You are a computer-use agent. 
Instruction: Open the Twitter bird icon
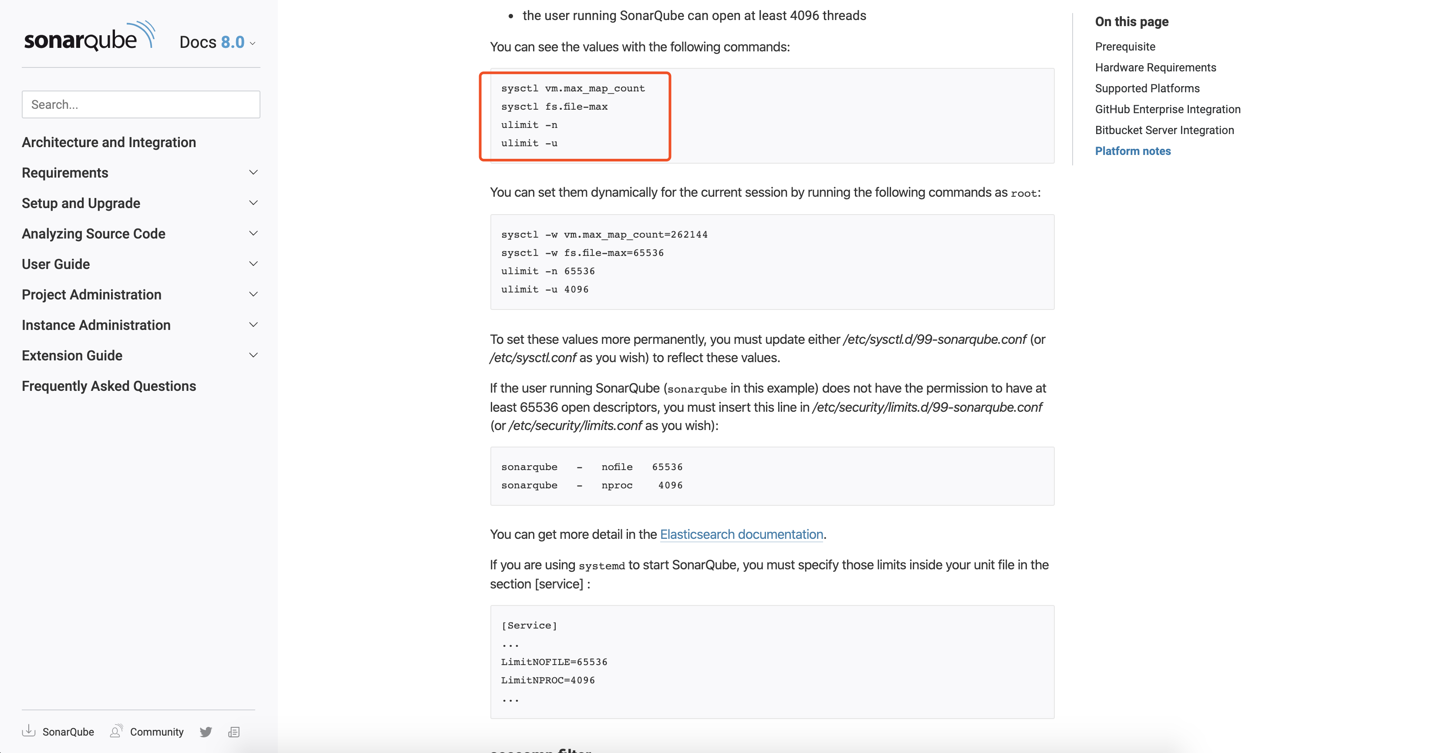(x=206, y=731)
